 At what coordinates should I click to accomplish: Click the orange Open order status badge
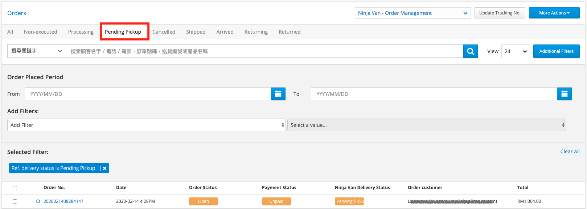tap(204, 201)
